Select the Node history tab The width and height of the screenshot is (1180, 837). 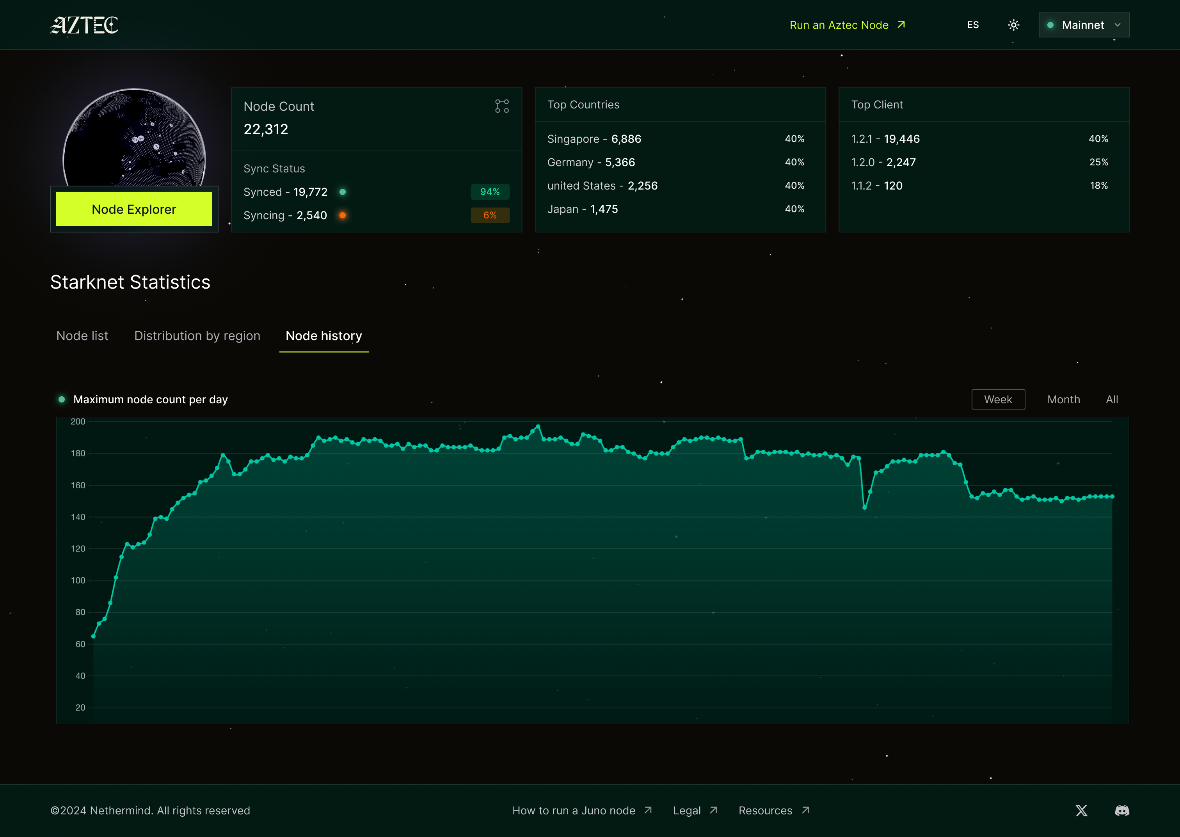[324, 335]
